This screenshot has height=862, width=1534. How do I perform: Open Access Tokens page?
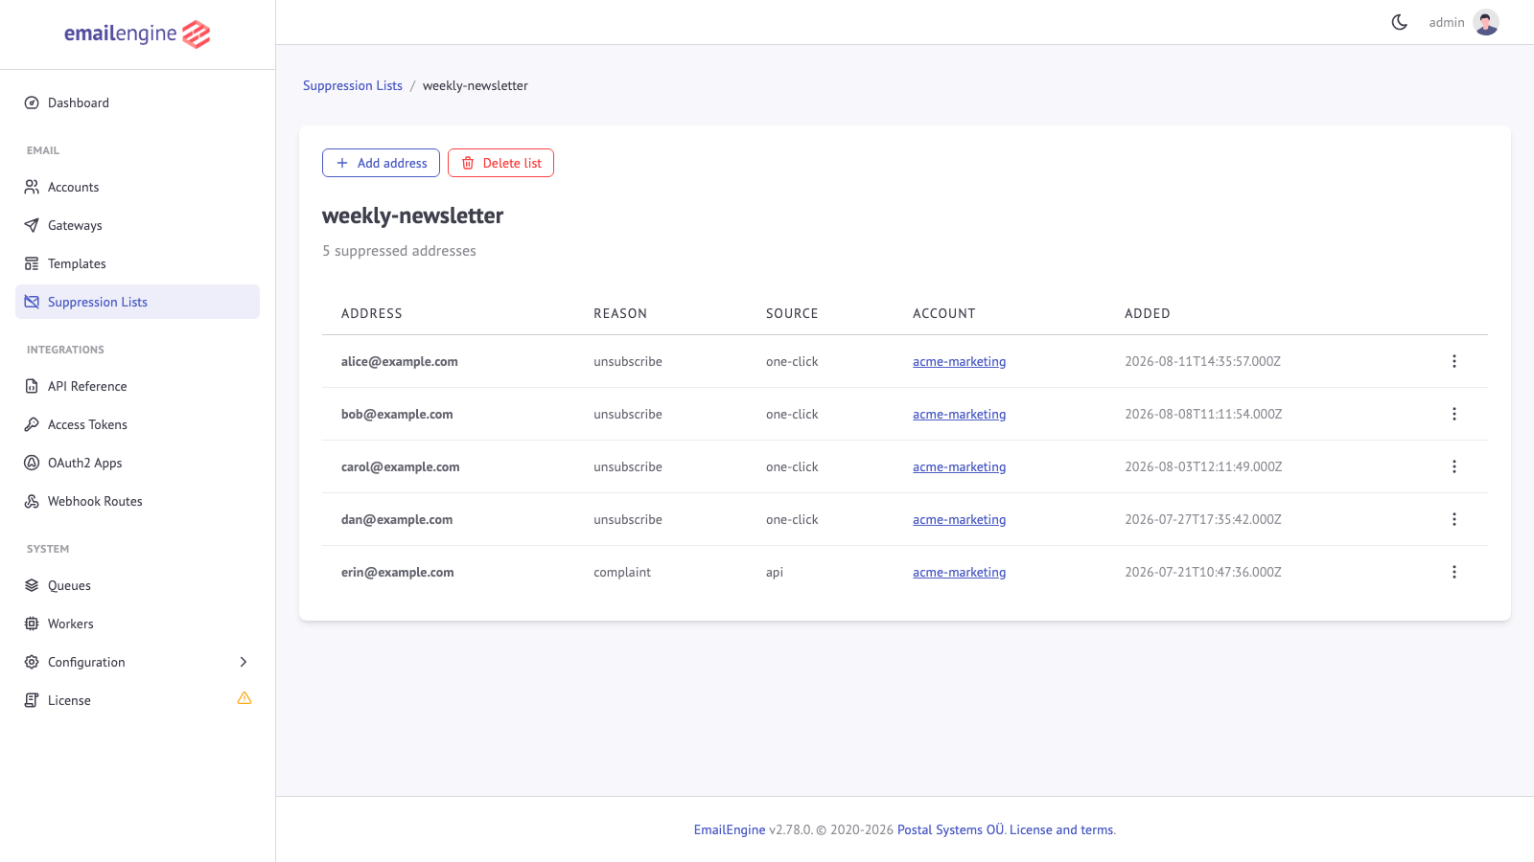(137, 424)
